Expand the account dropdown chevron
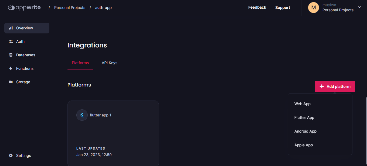 pyautogui.click(x=359, y=7)
